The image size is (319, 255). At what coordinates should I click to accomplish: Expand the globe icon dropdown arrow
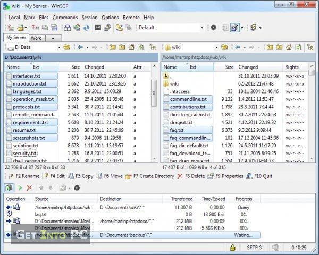[x=260, y=28]
